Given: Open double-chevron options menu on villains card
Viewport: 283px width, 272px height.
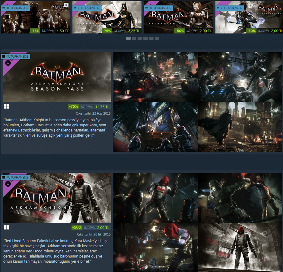Looking at the screenshot, I should click(x=66, y=5).
